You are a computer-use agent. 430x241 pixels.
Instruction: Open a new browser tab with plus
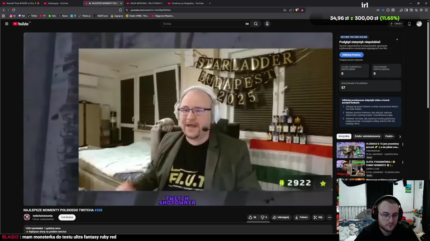pos(210,3)
